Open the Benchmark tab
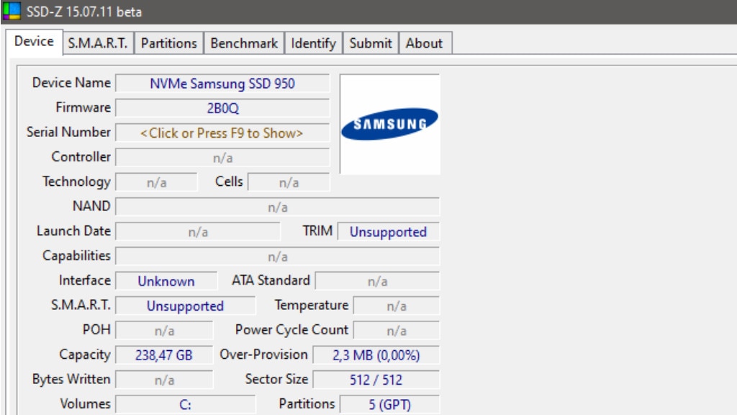Screen dimensions: 737x415 (244, 43)
